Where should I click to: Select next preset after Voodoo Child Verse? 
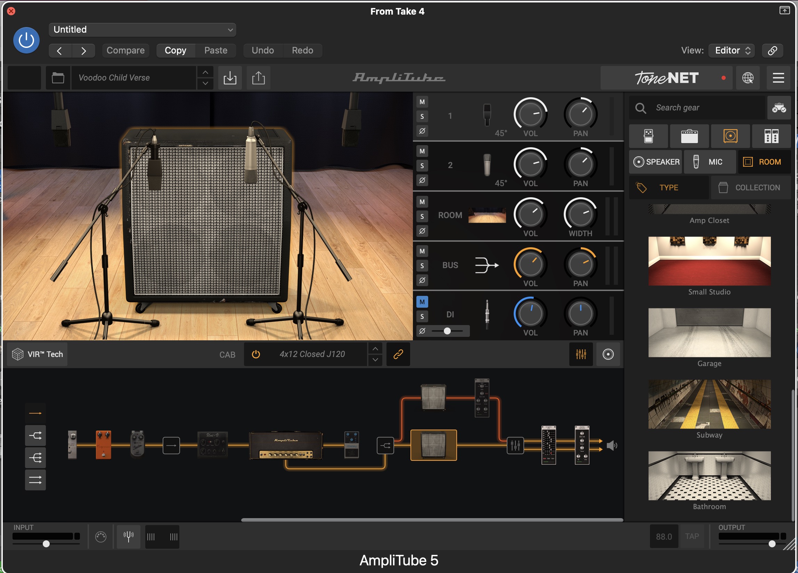point(205,84)
